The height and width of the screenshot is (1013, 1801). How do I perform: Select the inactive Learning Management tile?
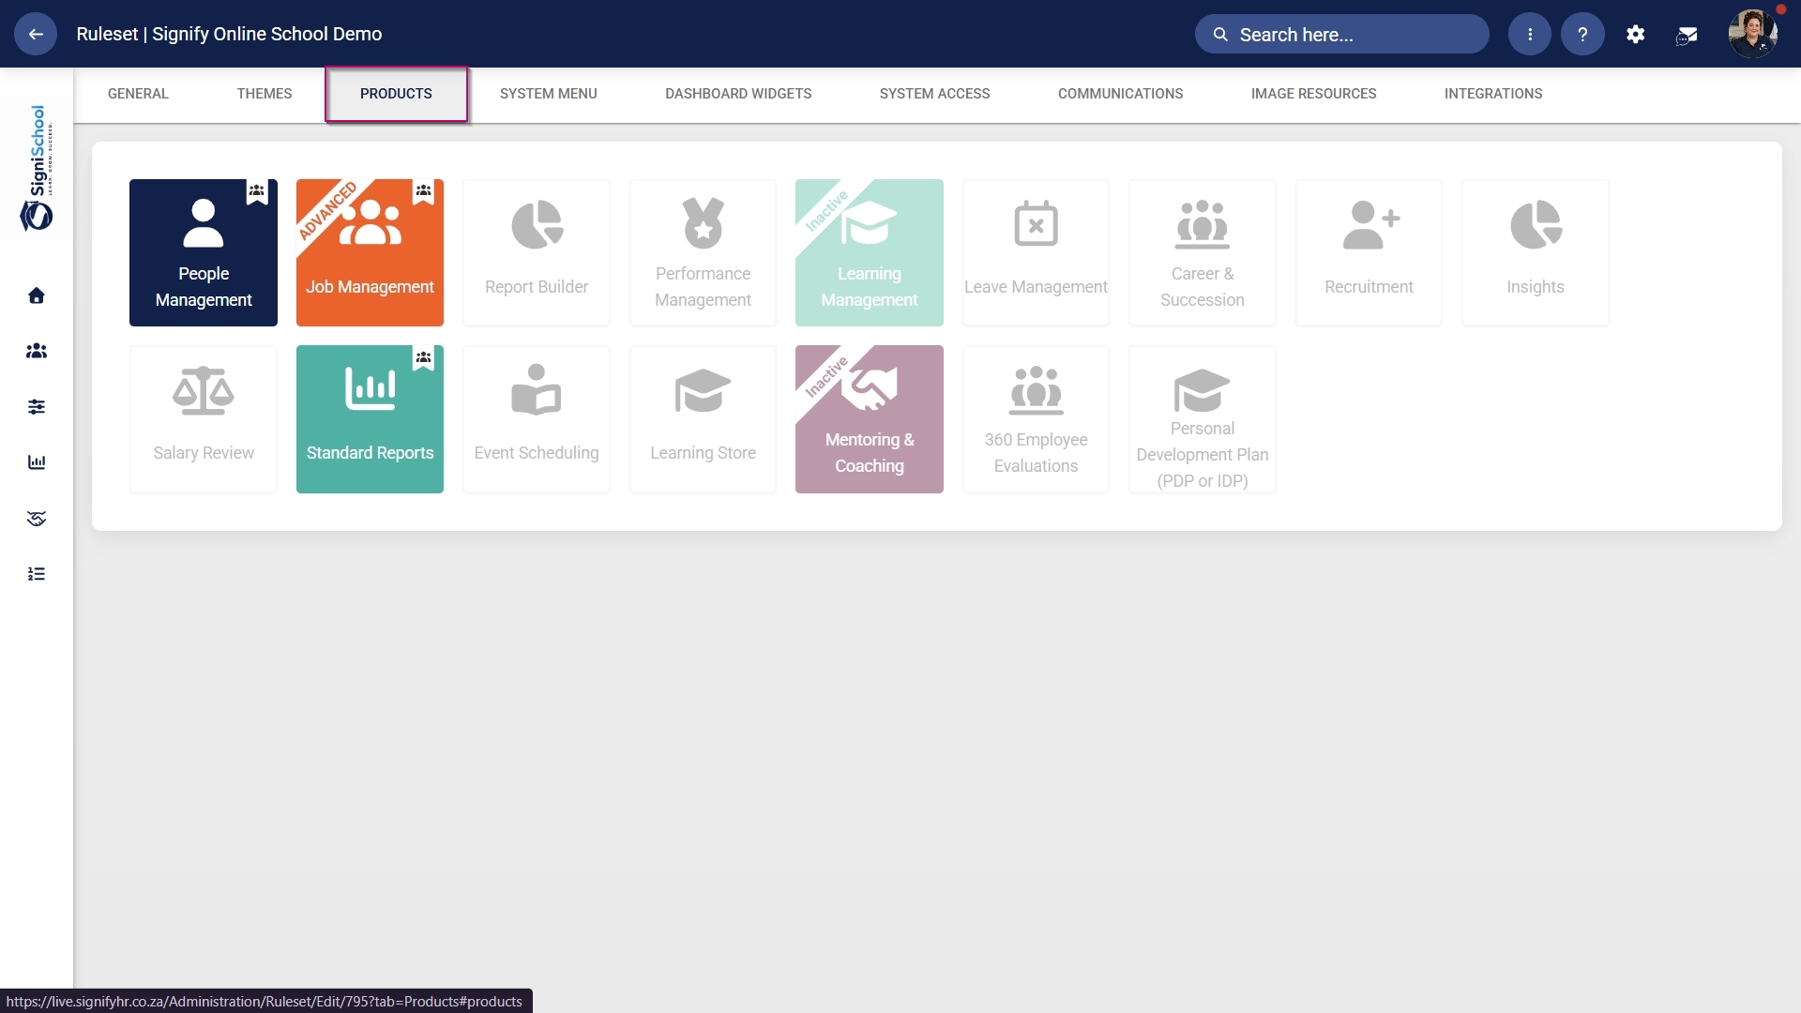click(x=870, y=252)
